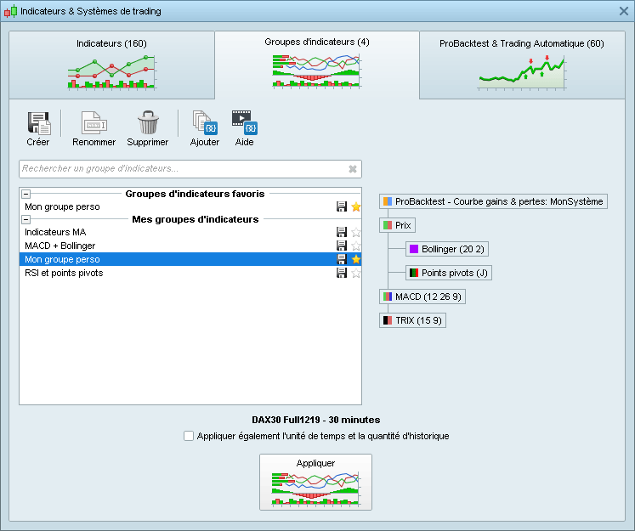Screen dimensions: 635x531
Task: Toggle favorite star for MACD + Bollinger
Action: 355,246
